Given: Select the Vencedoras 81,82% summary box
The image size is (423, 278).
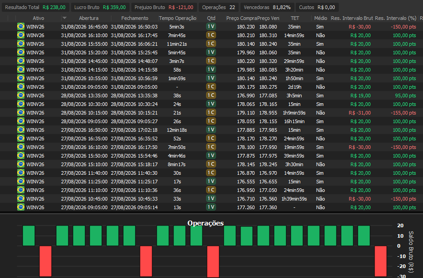Looking at the screenshot, I should 267,7.
